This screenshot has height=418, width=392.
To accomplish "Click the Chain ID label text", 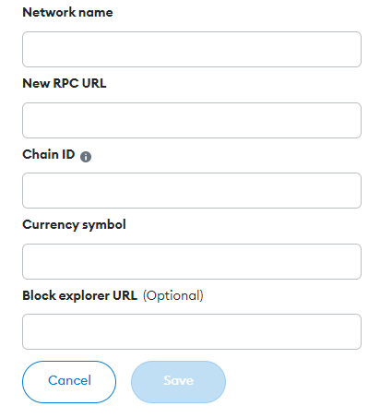I will [x=49, y=154].
